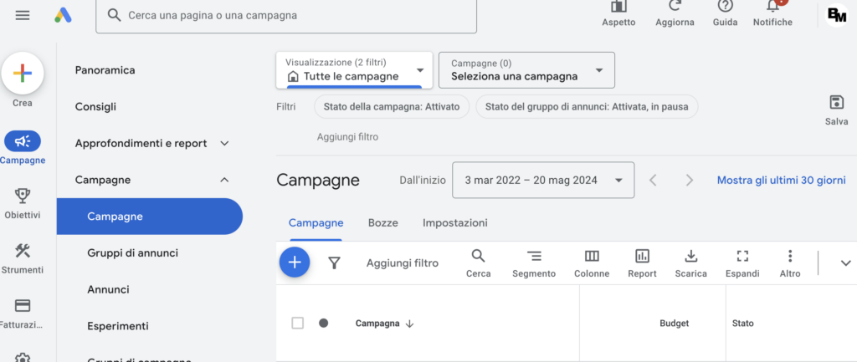
Task: Click the Scarica download icon
Action: coord(690,257)
